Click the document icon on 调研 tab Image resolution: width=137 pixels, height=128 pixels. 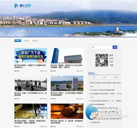(33, 41)
